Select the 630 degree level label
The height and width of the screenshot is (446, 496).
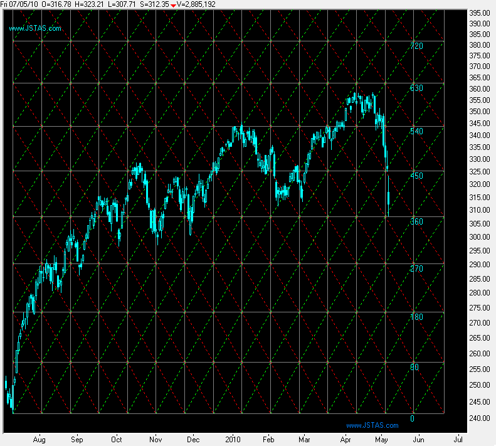click(416, 88)
